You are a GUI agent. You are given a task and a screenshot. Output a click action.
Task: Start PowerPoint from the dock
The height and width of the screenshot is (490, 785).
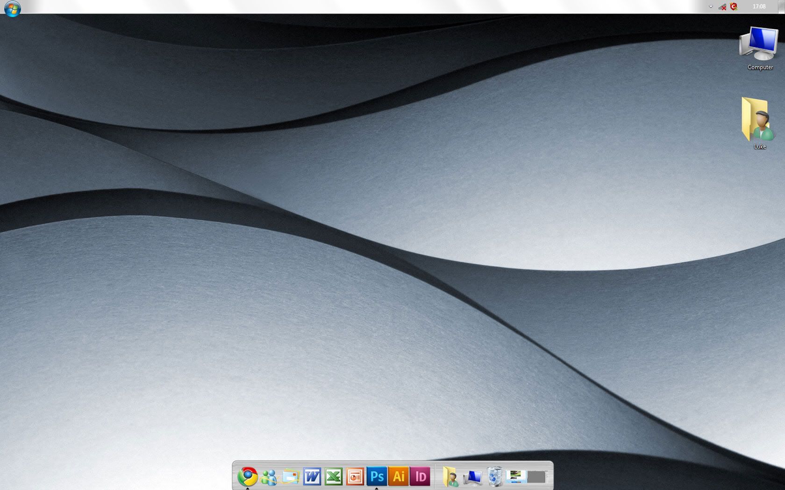pyautogui.click(x=355, y=477)
